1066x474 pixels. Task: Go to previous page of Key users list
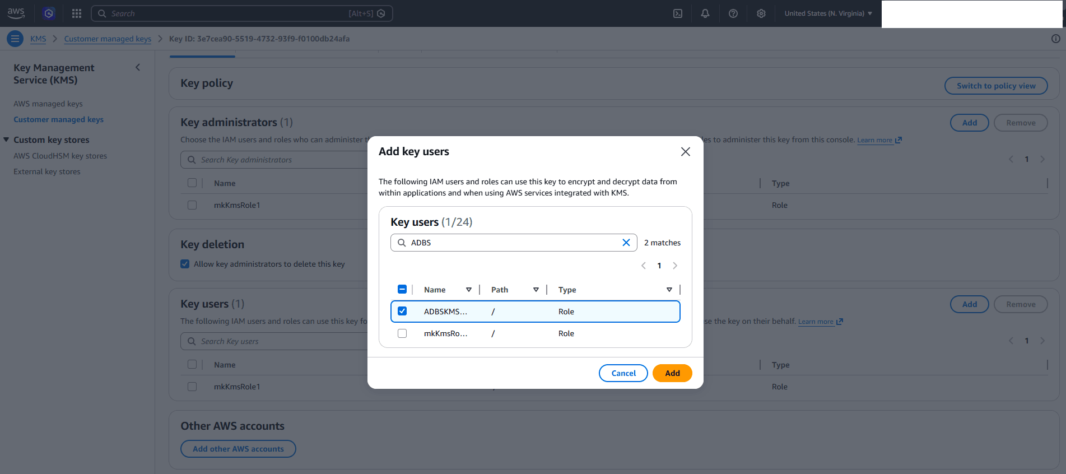click(1011, 341)
